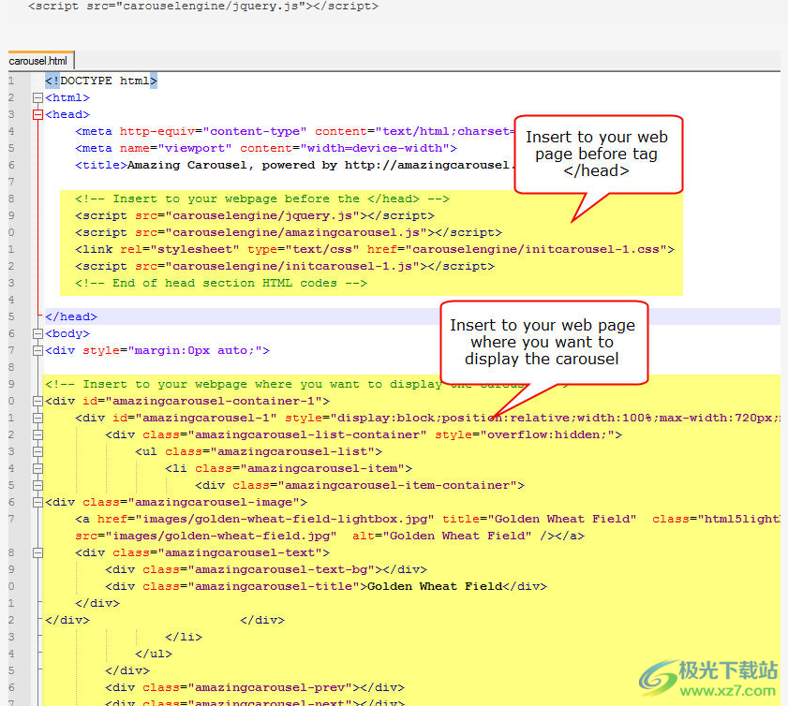Click the meta http-equiv content-type line
The height and width of the screenshot is (706, 788).
point(295,132)
